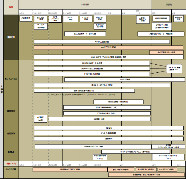Click the キャリア入社者研修 bar
Viewport: 186px width, 179px height.
tap(102, 42)
